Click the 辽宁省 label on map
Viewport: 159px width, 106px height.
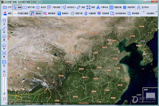pos(132,36)
